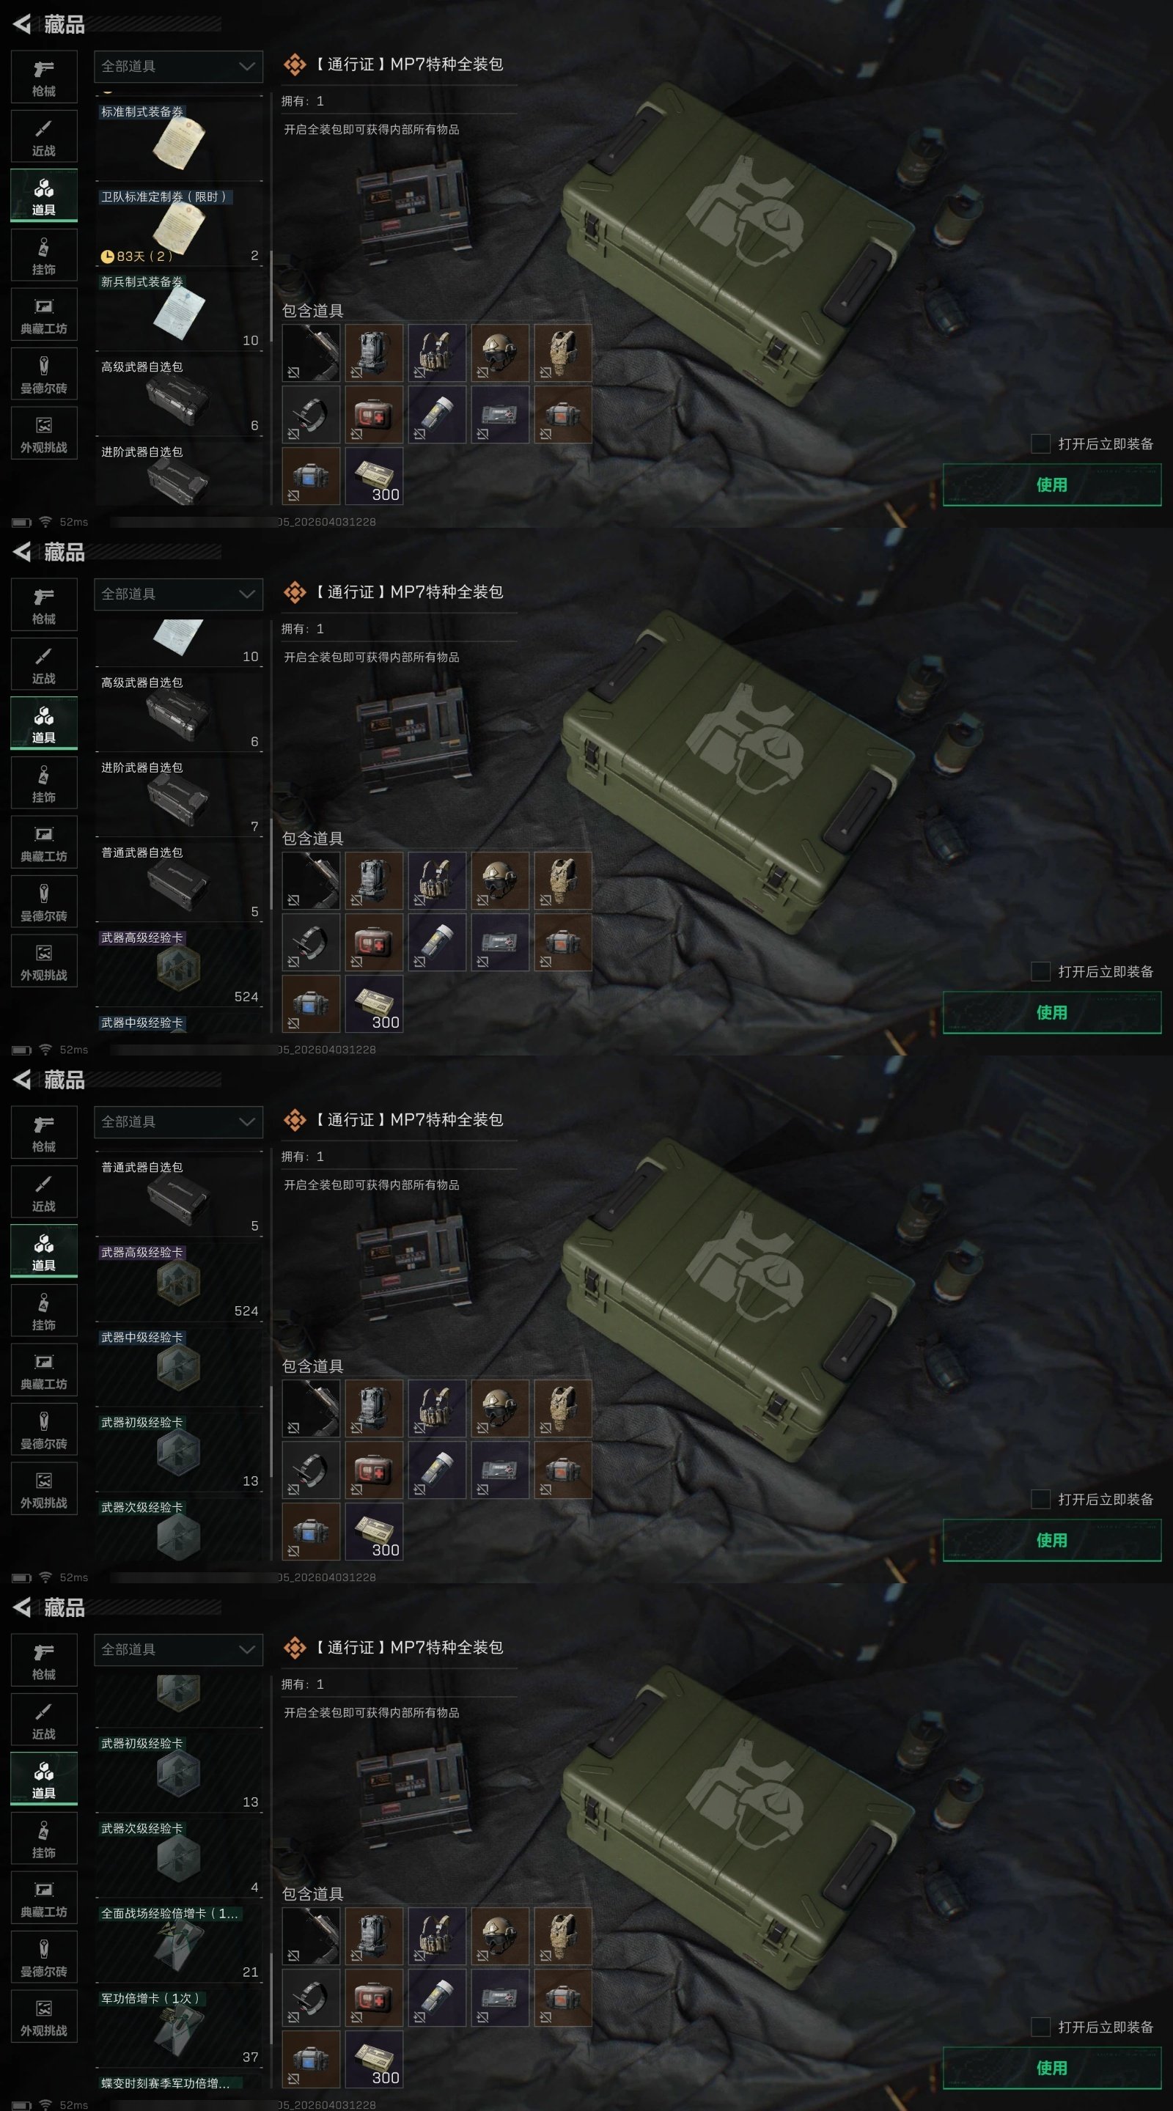This screenshot has width=1173, height=2111.
Task: Toggle 打开后立即装备 beside the 武器次级经验卡 count 4
Action: tap(1040, 2027)
